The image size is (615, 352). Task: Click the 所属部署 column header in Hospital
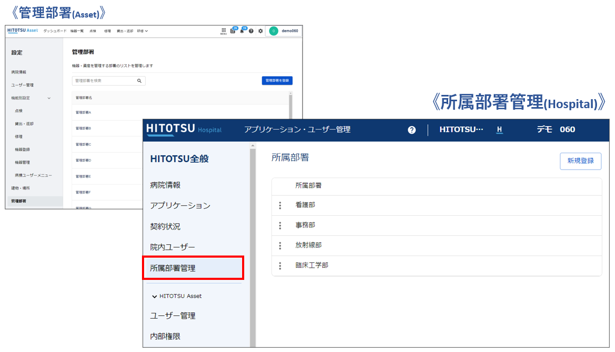308,186
